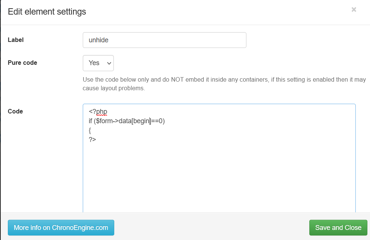Close the Edit element settings dialog
370x240 pixels.
354,10
